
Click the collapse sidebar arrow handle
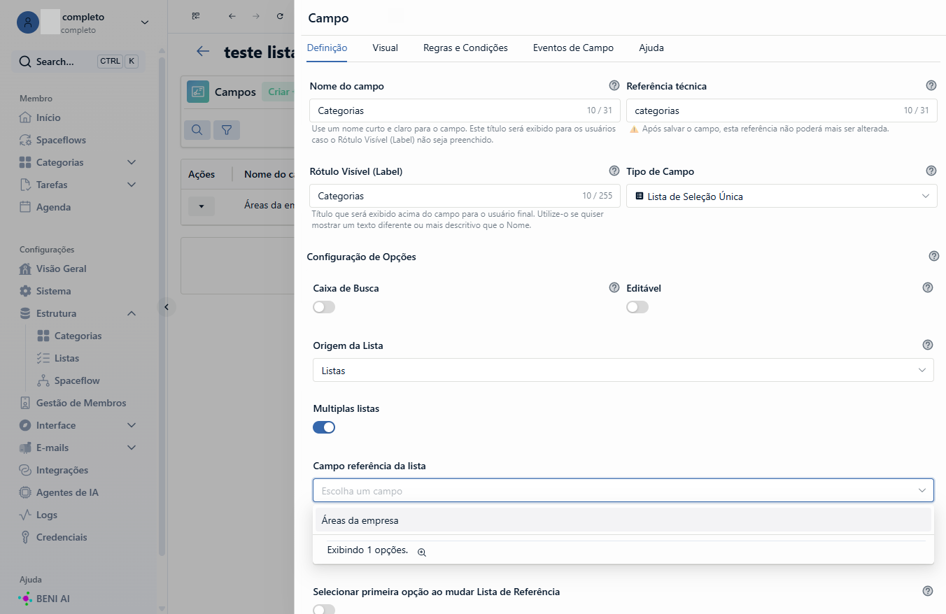166,306
